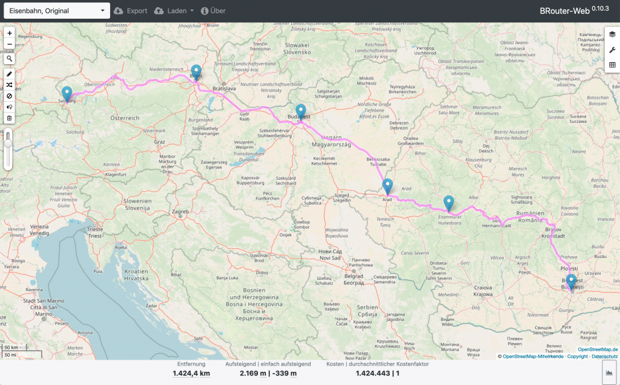The image size is (620, 385).
Task: Adjust the route opacity slider handle
Action: point(8,143)
